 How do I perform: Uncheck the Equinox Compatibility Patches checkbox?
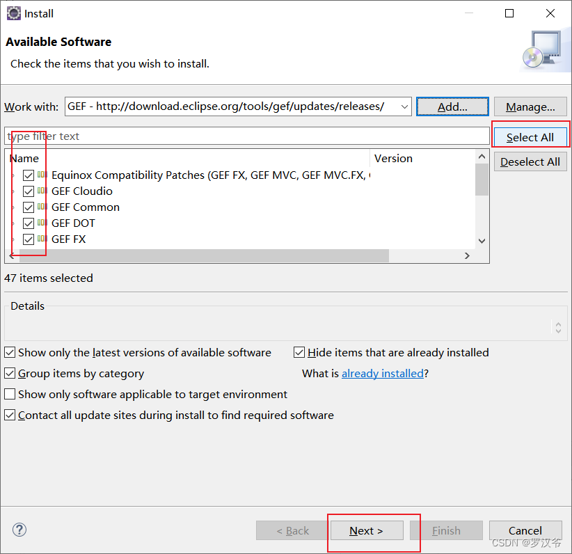pos(29,175)
